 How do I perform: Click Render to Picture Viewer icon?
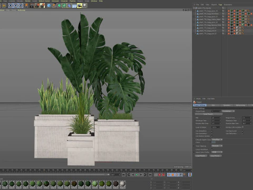pyautogui.click(x=37, y=6)
